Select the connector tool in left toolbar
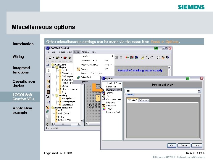This screenshot has width=213, height=160. tap(48, 76)
